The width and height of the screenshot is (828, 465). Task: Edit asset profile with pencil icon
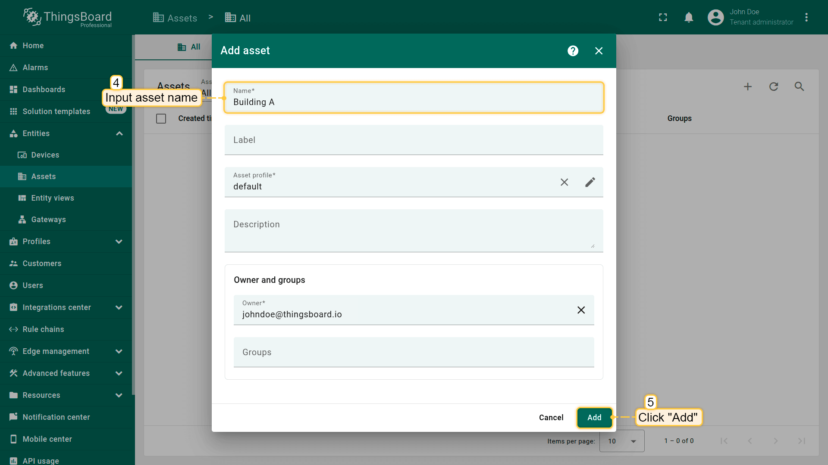pos(590,182)
